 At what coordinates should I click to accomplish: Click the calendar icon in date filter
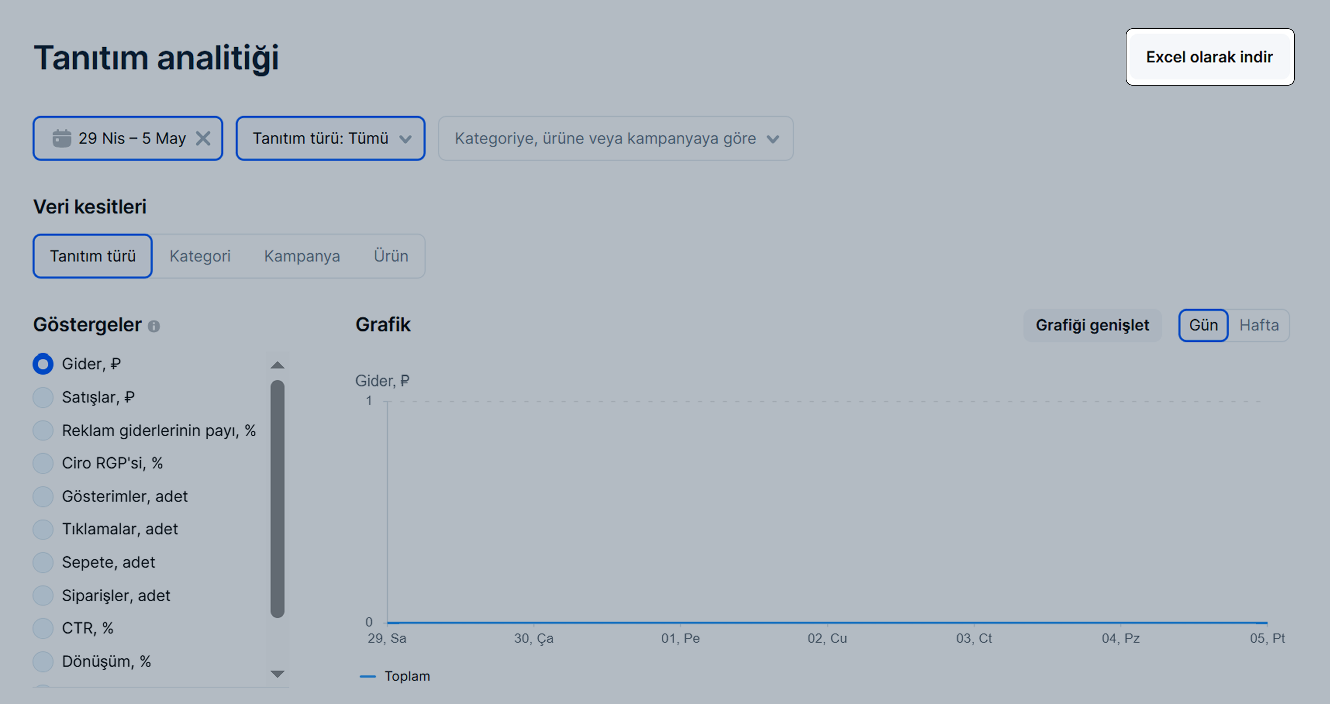62,138
